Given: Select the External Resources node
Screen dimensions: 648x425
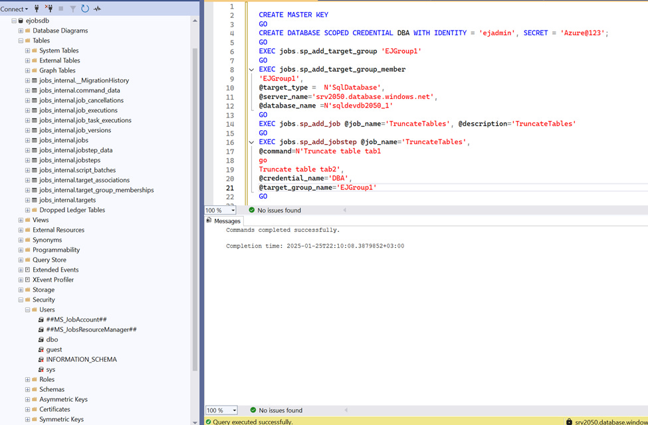Looking at the screenshot, I should pos(58,230).
